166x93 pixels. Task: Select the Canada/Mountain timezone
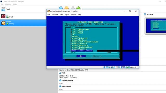[79, 45]
